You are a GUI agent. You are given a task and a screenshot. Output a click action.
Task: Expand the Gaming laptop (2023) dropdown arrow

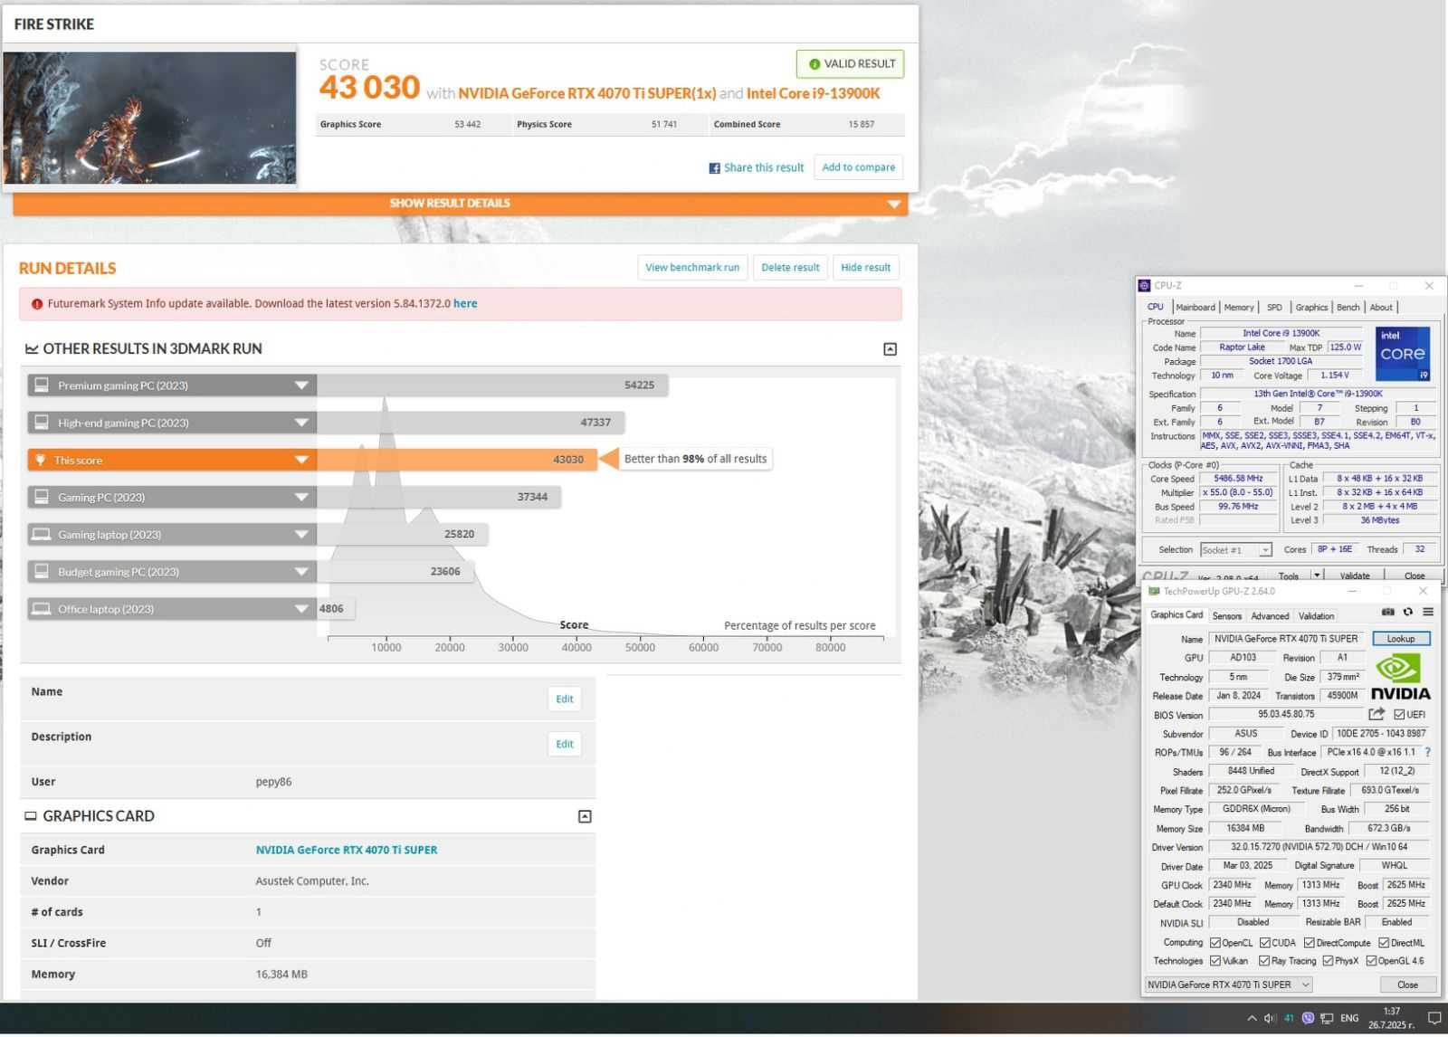click(301, 535)
